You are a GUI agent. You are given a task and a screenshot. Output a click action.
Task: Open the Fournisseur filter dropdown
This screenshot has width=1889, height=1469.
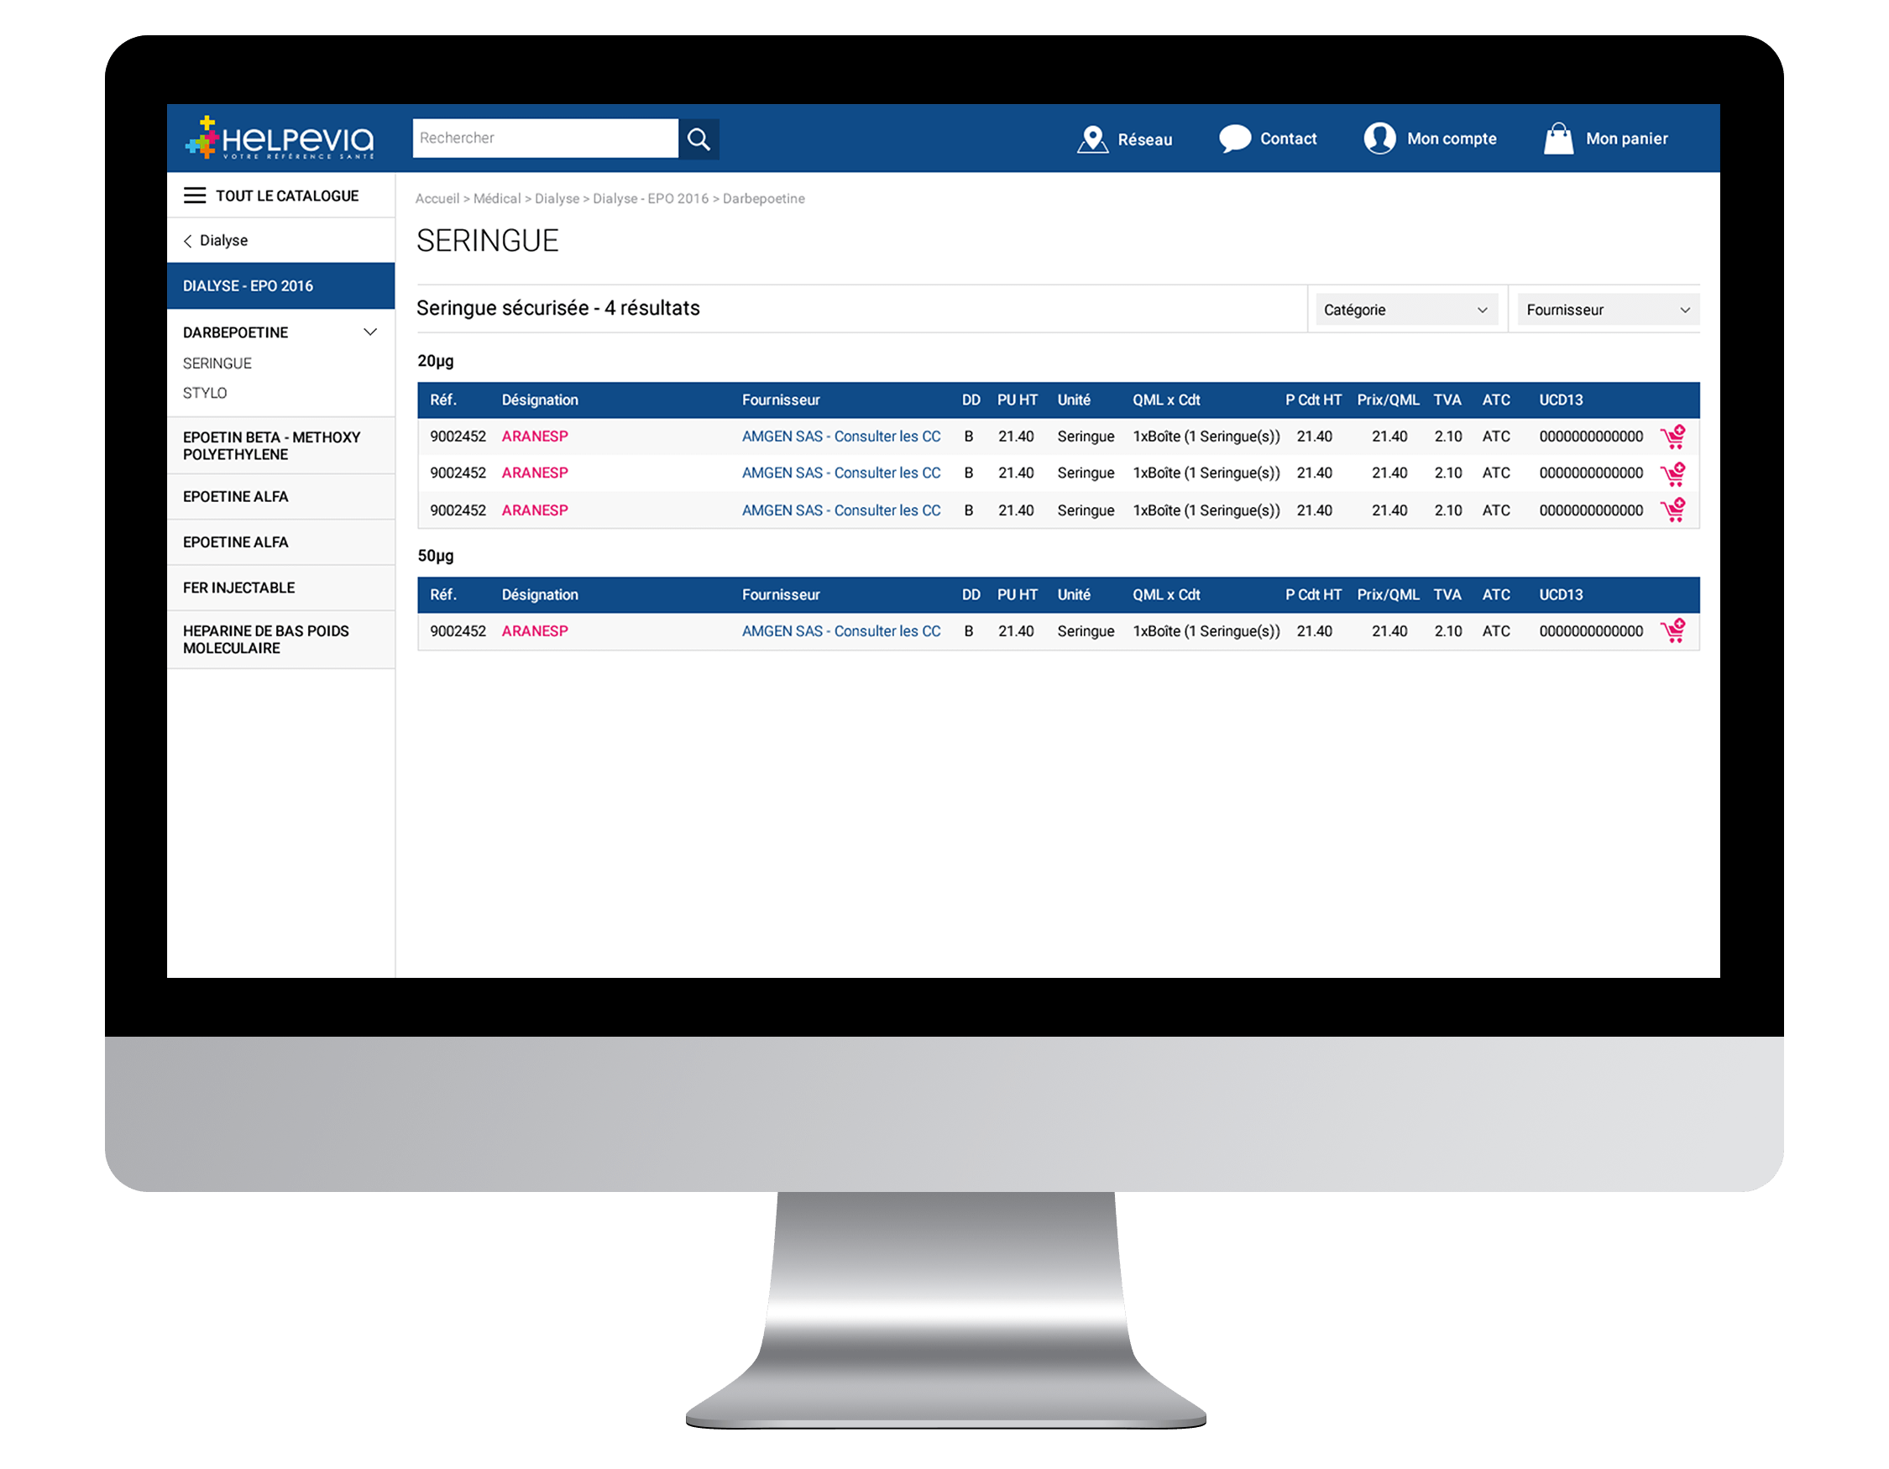[1608, 310]
